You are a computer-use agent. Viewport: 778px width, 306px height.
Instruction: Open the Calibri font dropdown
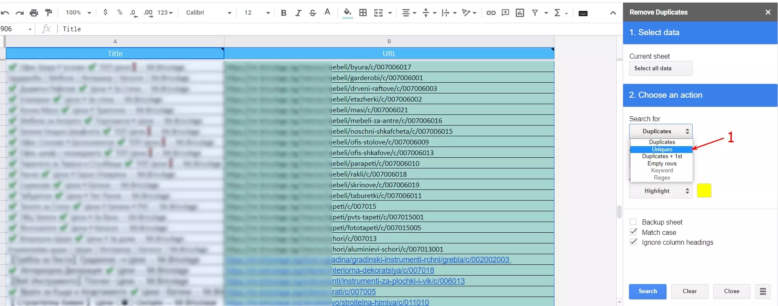(x=209, y=13)
